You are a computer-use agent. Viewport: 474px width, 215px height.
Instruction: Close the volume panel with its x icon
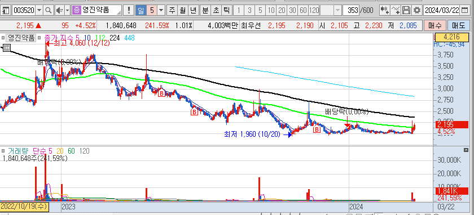pyautogui.click(x=466, y=150)
